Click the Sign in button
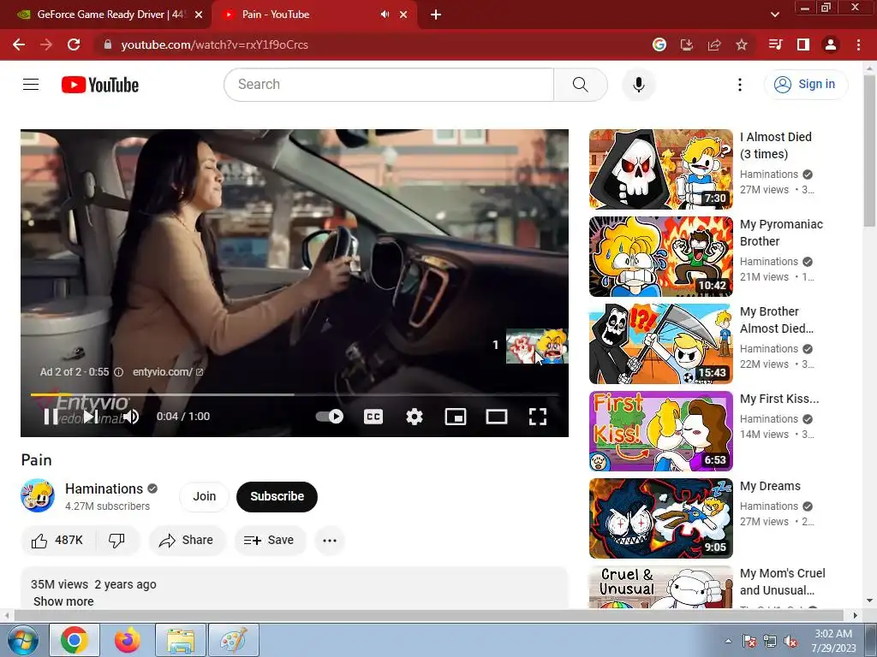The width and height of the screenshot is (877, 657). (805, 85)
